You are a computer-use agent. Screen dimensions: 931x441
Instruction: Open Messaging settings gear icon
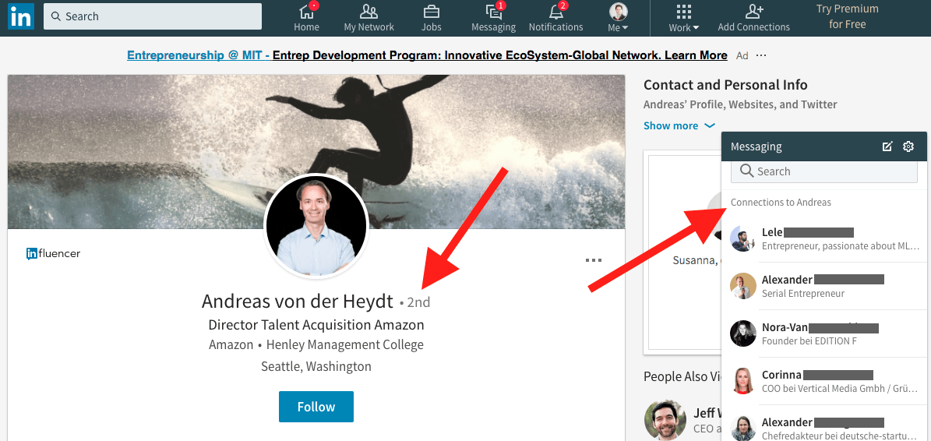[908, 146]
